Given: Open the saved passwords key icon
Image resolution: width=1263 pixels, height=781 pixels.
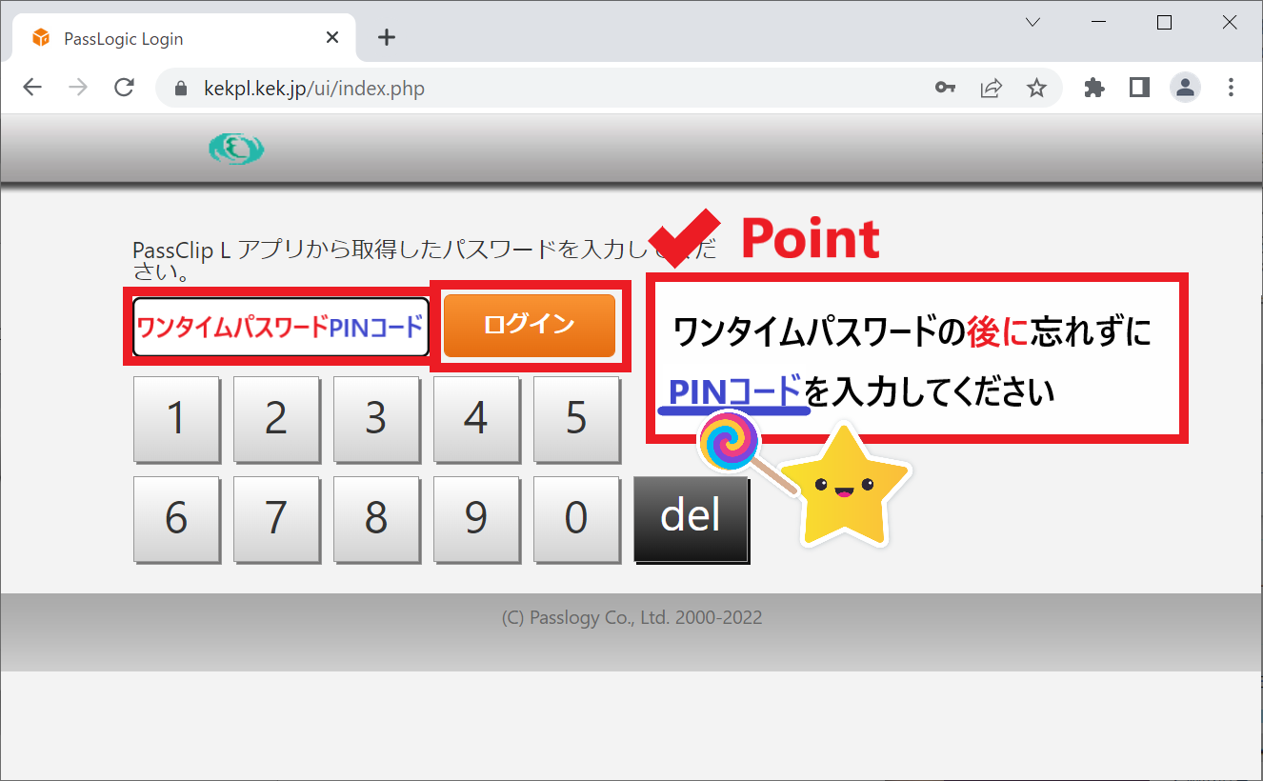Looking at the screenshot, I should click(x=945, y=89).
